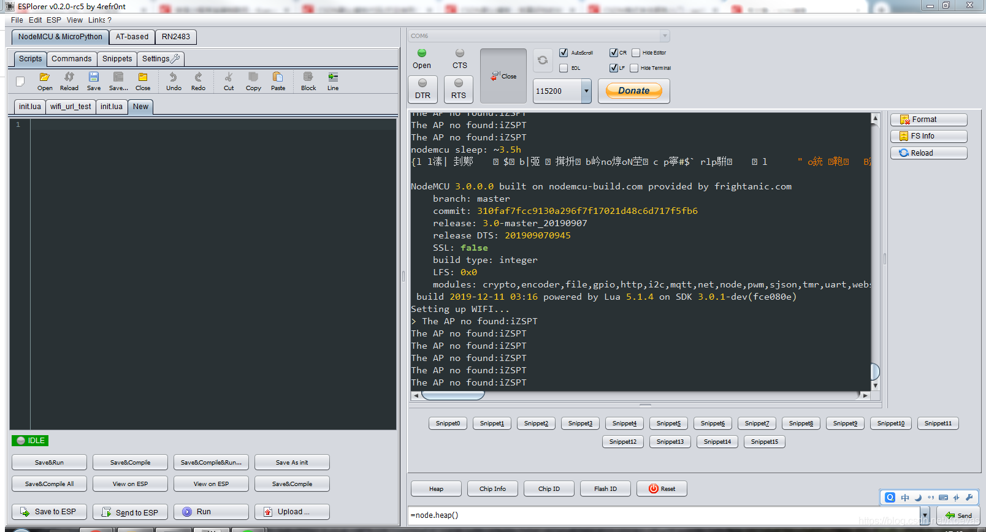Close the serial port connection

tap(503, 76)
